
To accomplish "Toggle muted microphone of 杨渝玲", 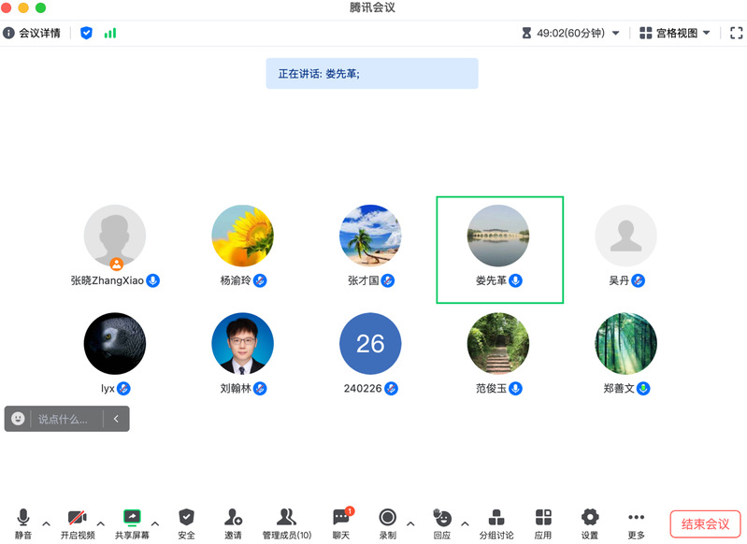I will (260, 280).
